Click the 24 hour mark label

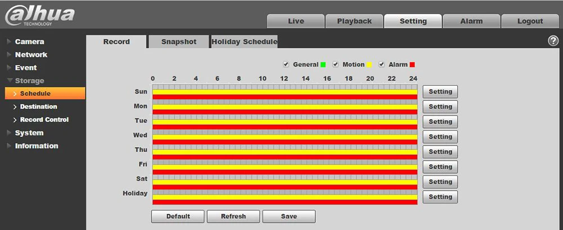click(x=413, y=79)
